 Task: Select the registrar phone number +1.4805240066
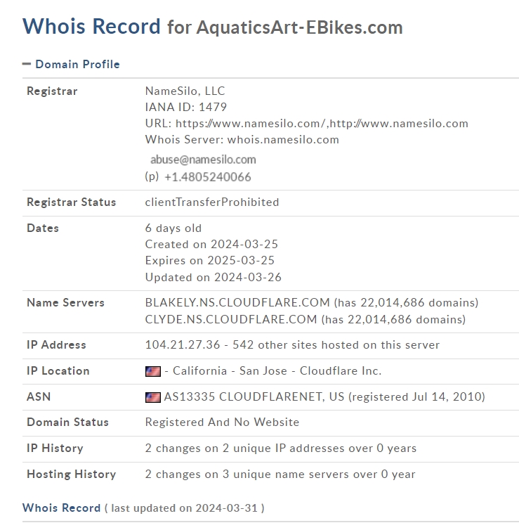[x=207, y=177]
